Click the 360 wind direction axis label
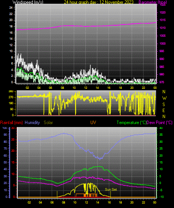 [11, 91]
